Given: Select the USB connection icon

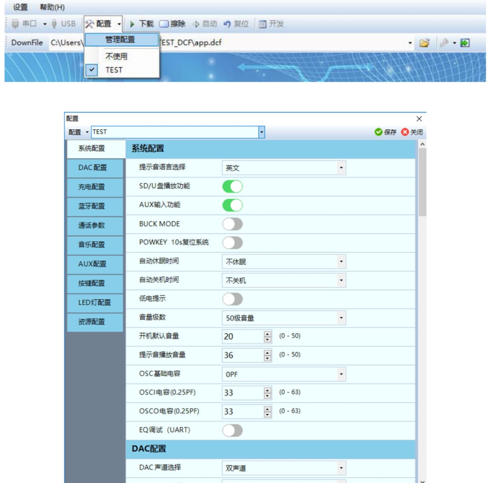Looking at the screenshot, I should (54, 24).
